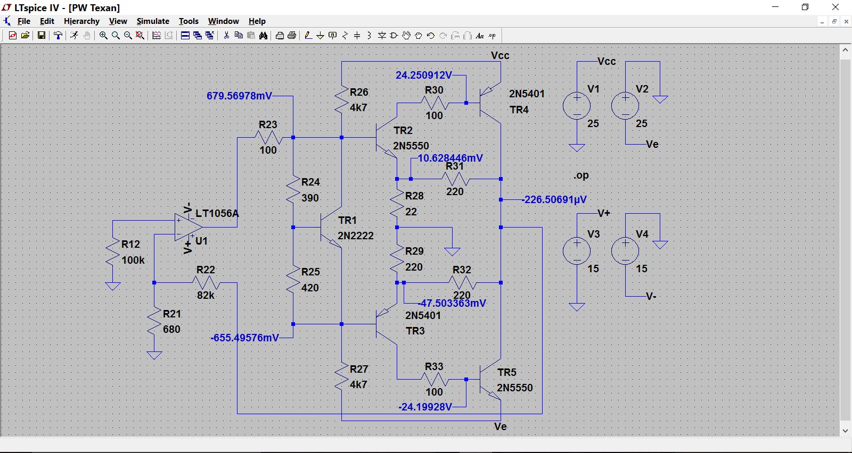Select the R22 resistor label
The width and height of the screenshot is (852, 453).
tap(206, 270)
